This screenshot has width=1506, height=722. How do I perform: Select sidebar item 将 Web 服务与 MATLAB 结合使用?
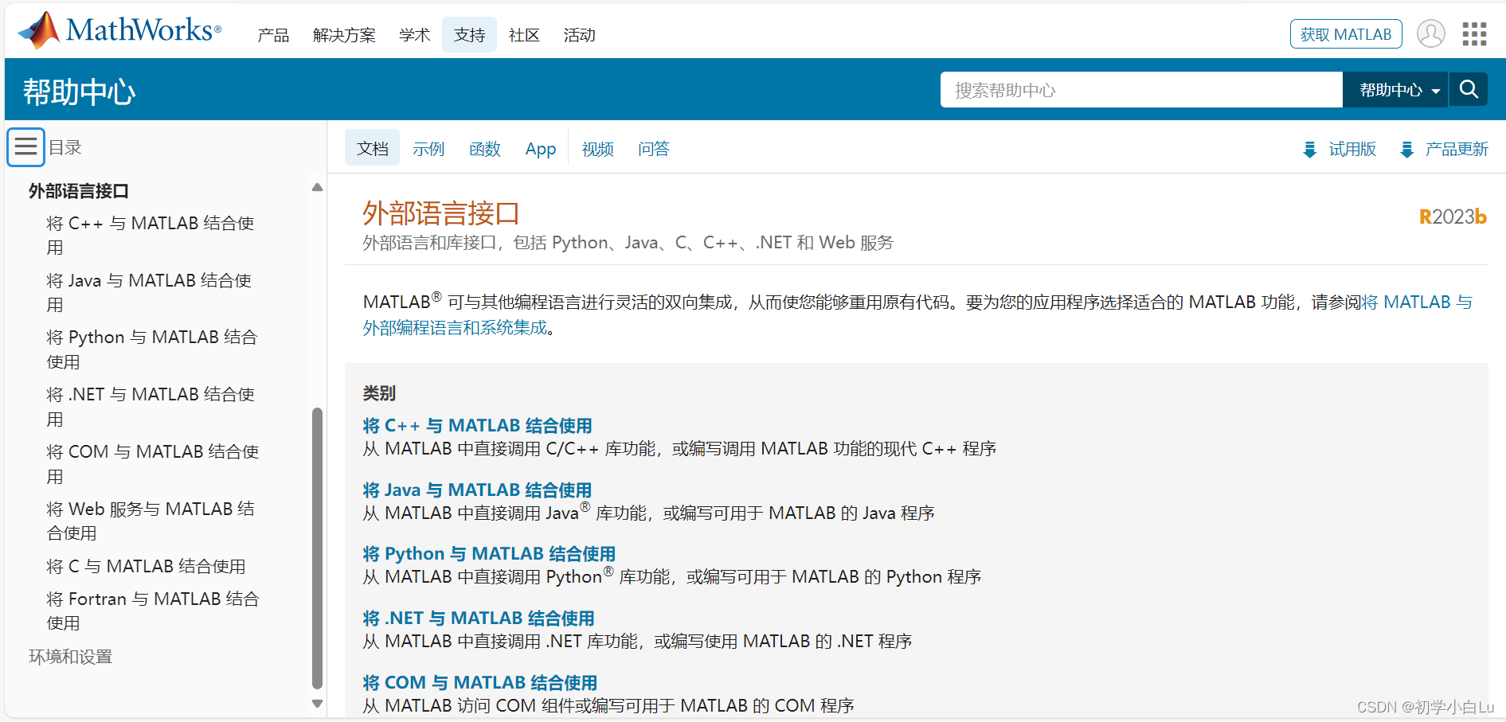click(x=151, y=521)
